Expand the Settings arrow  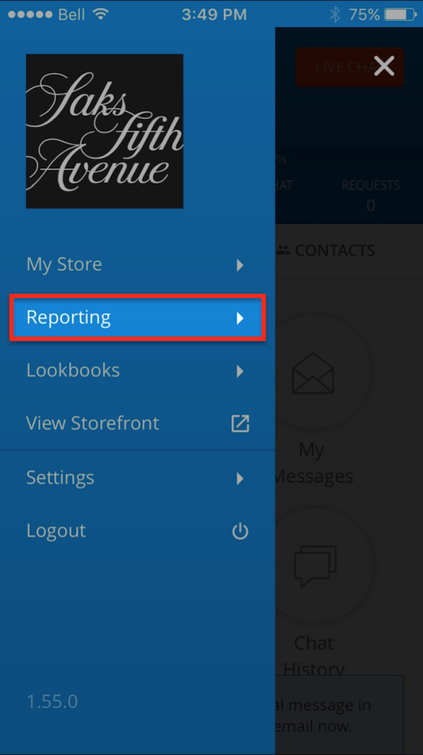(240, 478)
